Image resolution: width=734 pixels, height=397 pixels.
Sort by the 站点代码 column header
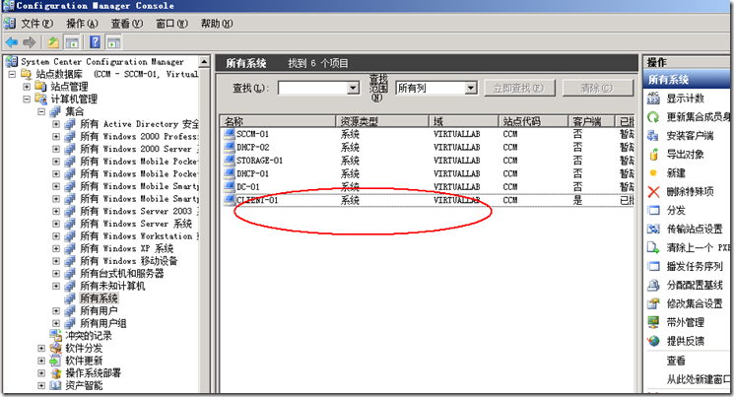coord(534,121)
